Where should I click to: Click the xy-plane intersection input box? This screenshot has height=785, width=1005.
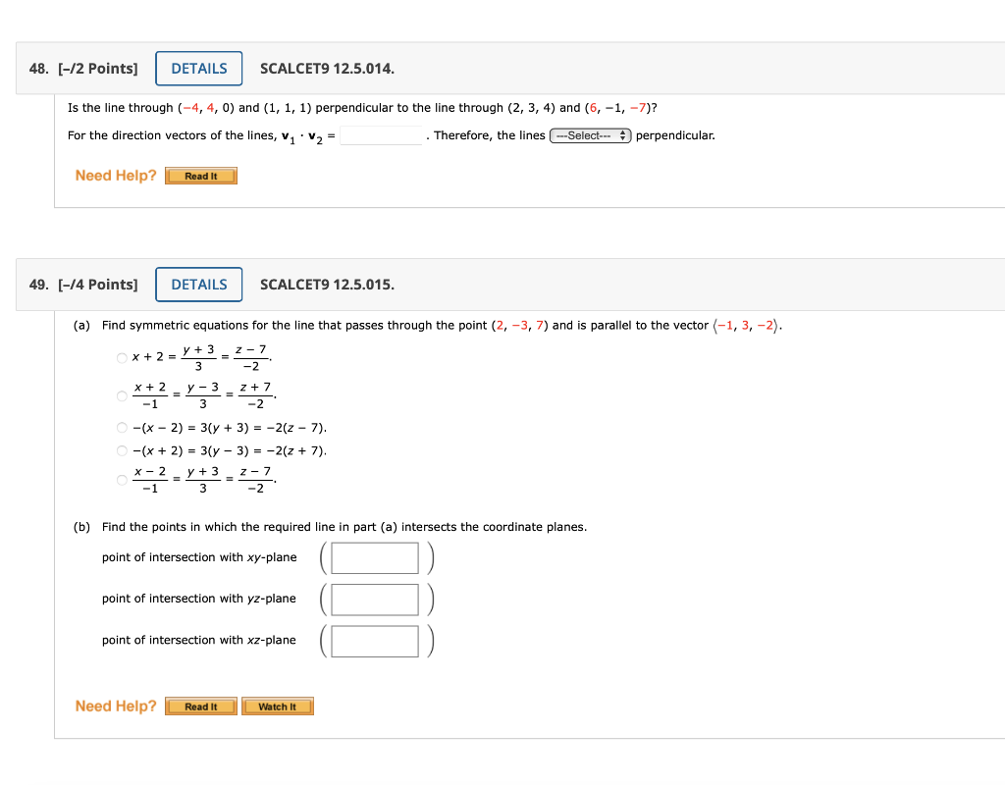tap(374, 557)
